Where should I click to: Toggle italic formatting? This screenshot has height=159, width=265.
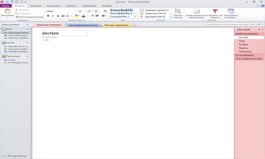[x=53, y=16]
